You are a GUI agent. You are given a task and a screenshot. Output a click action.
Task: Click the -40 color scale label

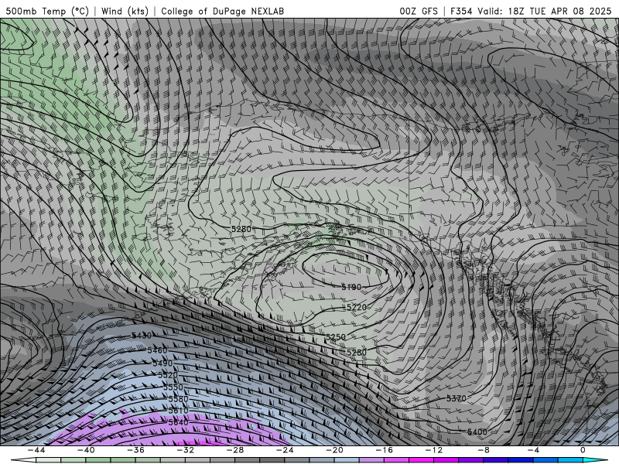coord(86,450)
